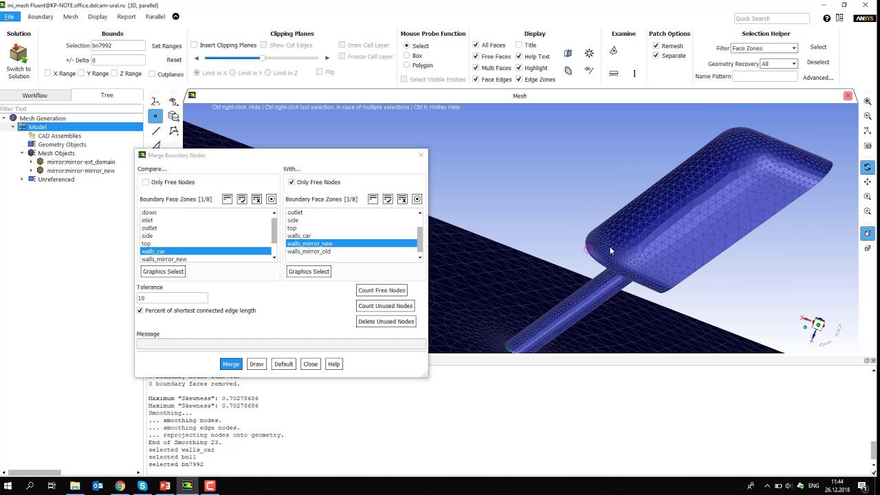Click the Switch to Solution icon

click(x=19, y=54)
